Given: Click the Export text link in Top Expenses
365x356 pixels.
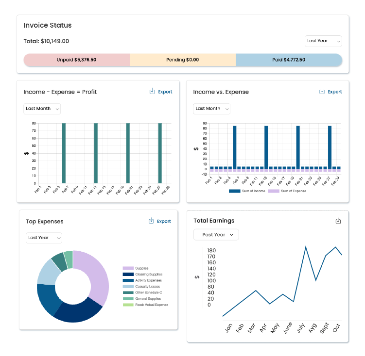Looking at the screenshot, I should pyautogui.click(x=164, y=221).
